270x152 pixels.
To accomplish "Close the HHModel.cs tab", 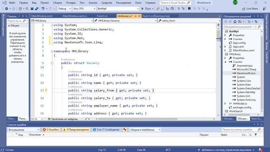I will [x=139, y=16].
